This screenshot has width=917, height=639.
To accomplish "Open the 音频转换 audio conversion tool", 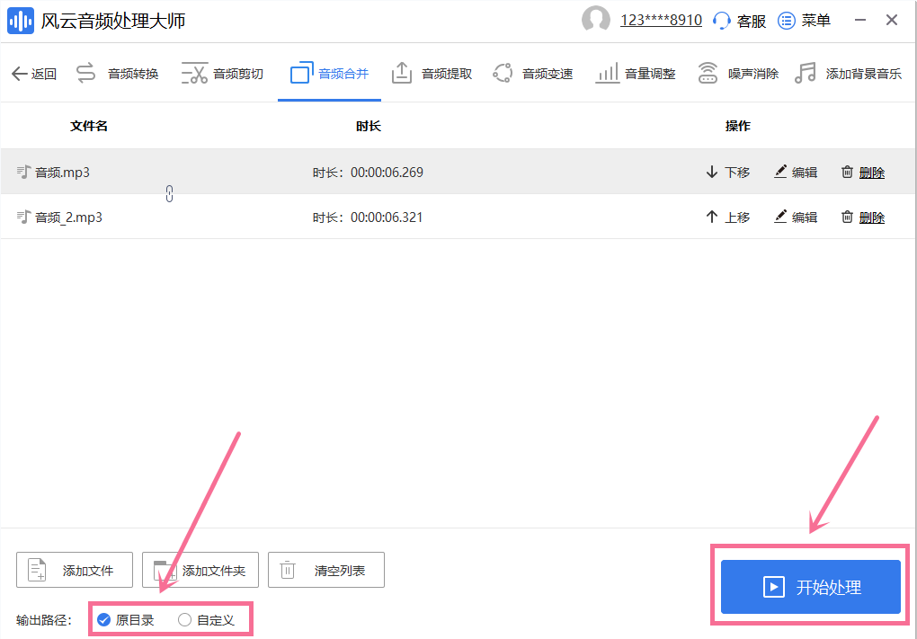I will [x=117, y=74].
